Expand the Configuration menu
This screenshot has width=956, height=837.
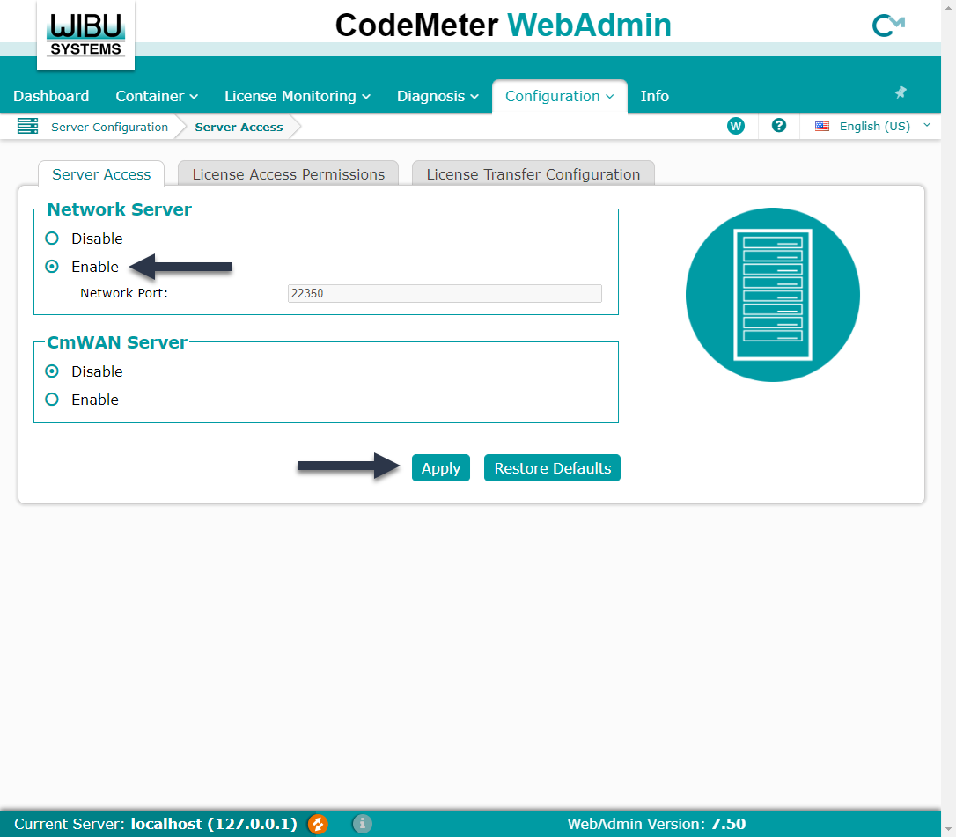[x=559, y=96]
